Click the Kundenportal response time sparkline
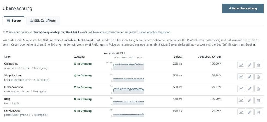Image resolution: width=267 pixels, height=122 pixels. point(129,113)
